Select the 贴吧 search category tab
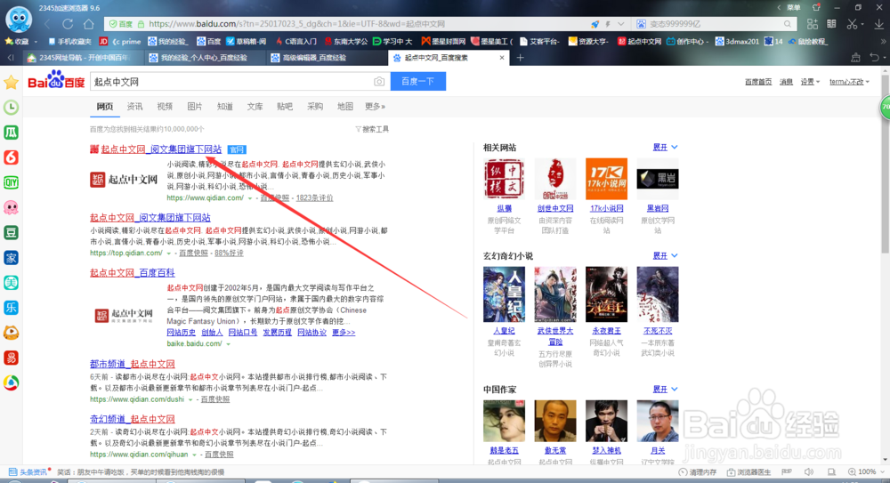The height and width of the screenshot is (483, 890). click(285, 106)
